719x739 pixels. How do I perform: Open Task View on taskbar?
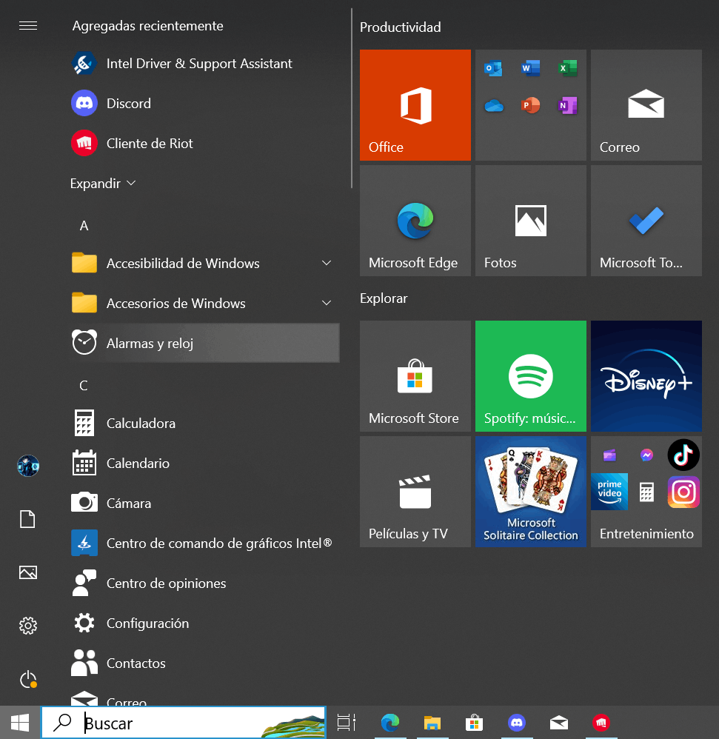click(347, 723)
